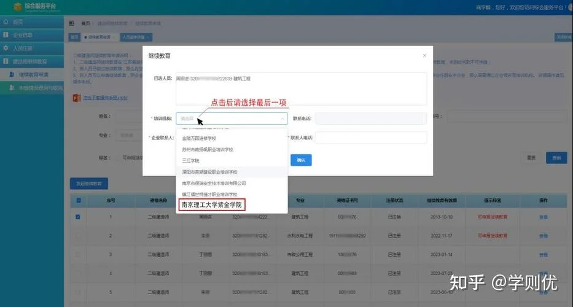
Task: Click 查看 link in row 1
Action: coord(544,217)
